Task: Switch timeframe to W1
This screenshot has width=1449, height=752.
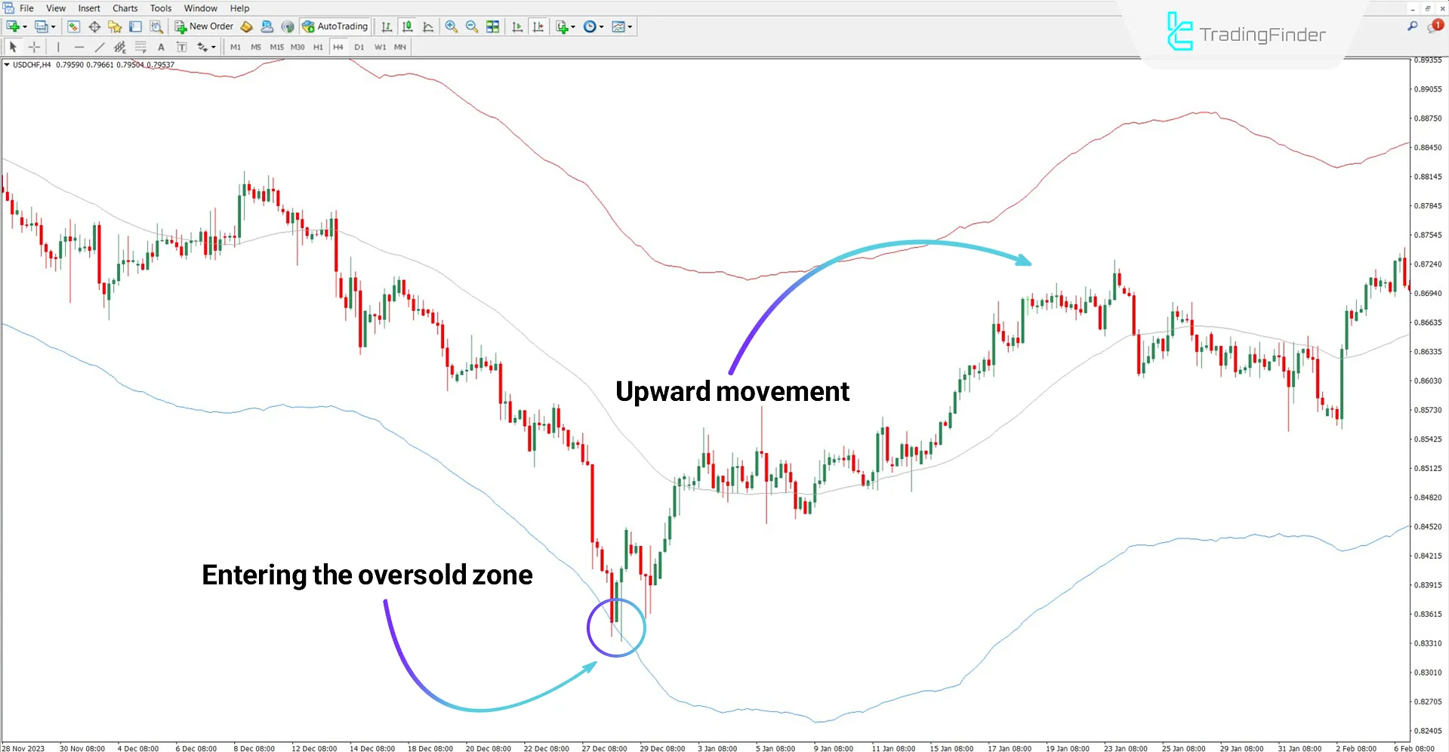Action: (380, 47)
